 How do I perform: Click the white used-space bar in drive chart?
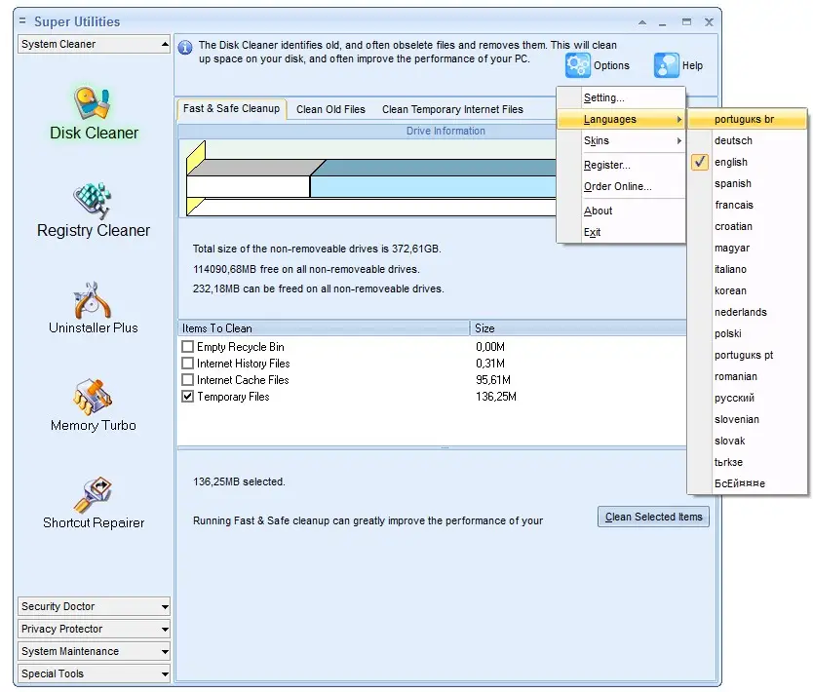(248, 186)
